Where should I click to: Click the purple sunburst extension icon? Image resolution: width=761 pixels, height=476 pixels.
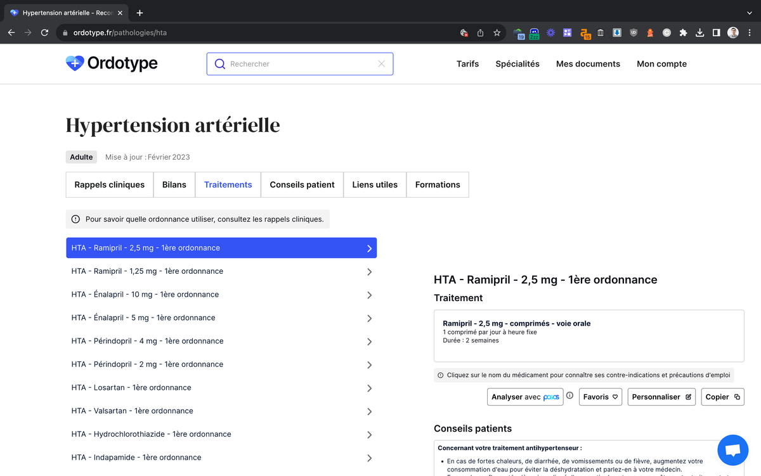(x=550, y=32)
